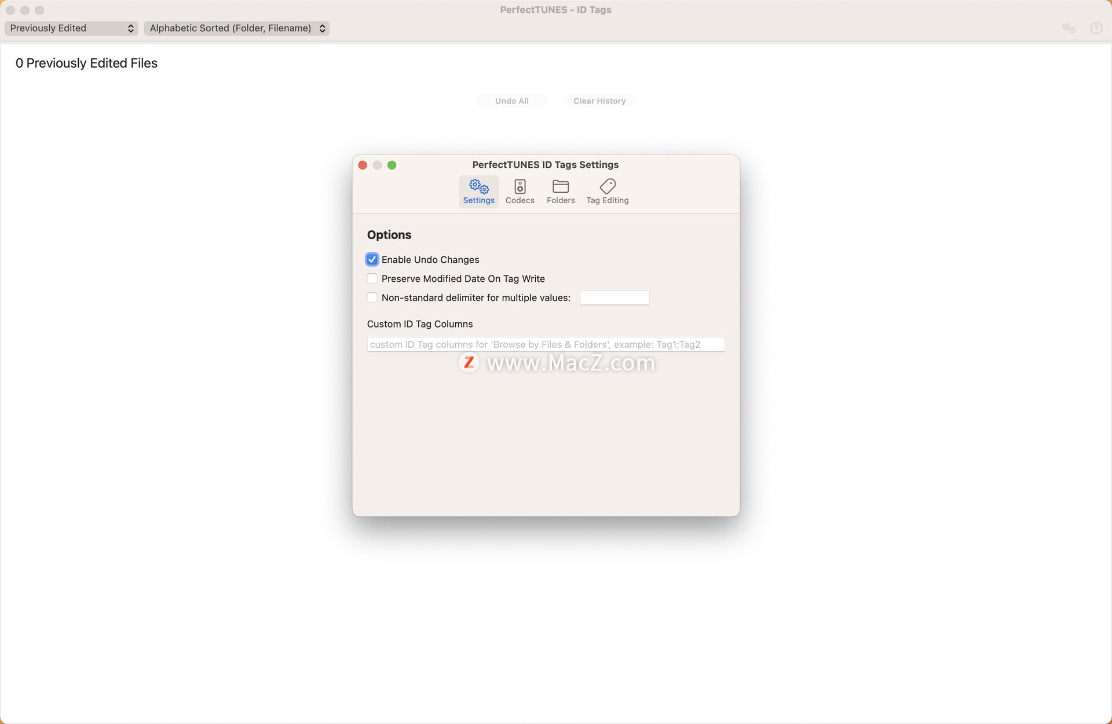This screenshot has width=1112, height=724.
Task: Click the Clear History button
Action: click(x=599, y=101)
